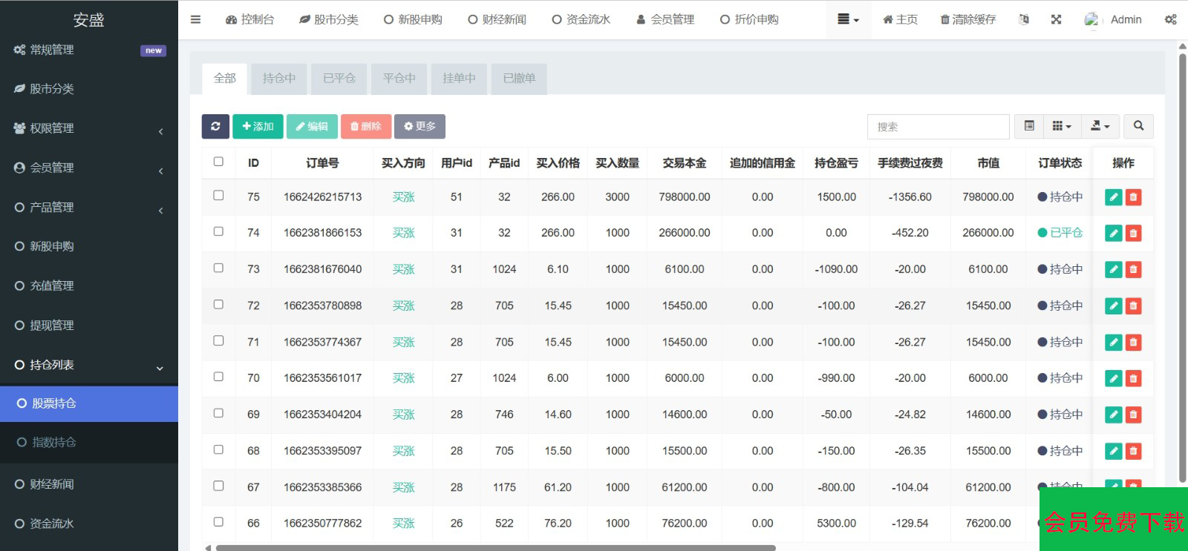The image size is (1188, 551).
Task: Open the export dropdown in the table toolbar
Action: pyautogui.click(x=1100, y=127)
